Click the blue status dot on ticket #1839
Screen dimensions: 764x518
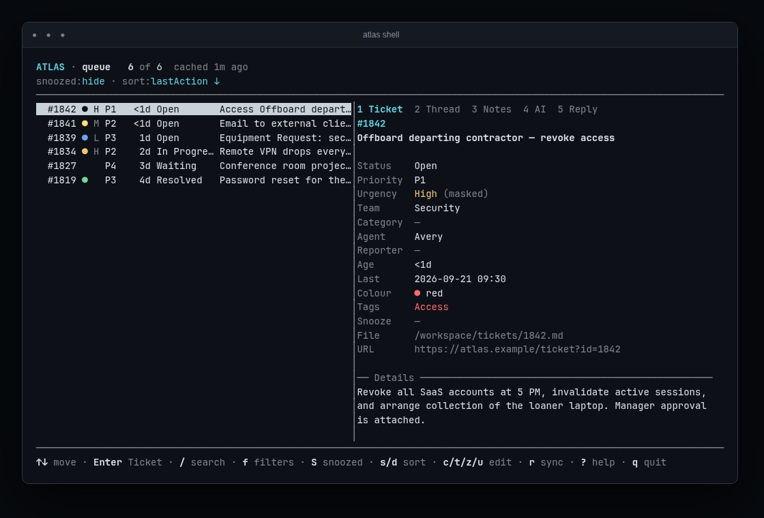[85, 138]
